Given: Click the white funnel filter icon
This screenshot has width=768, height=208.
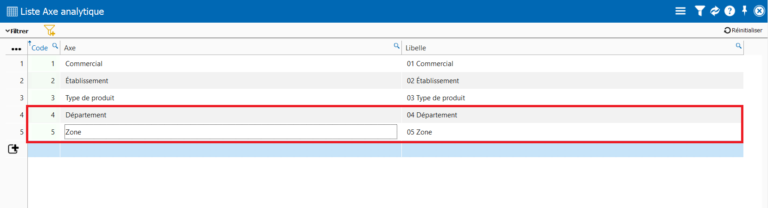Looking at the screenshot, I should 699,11.
